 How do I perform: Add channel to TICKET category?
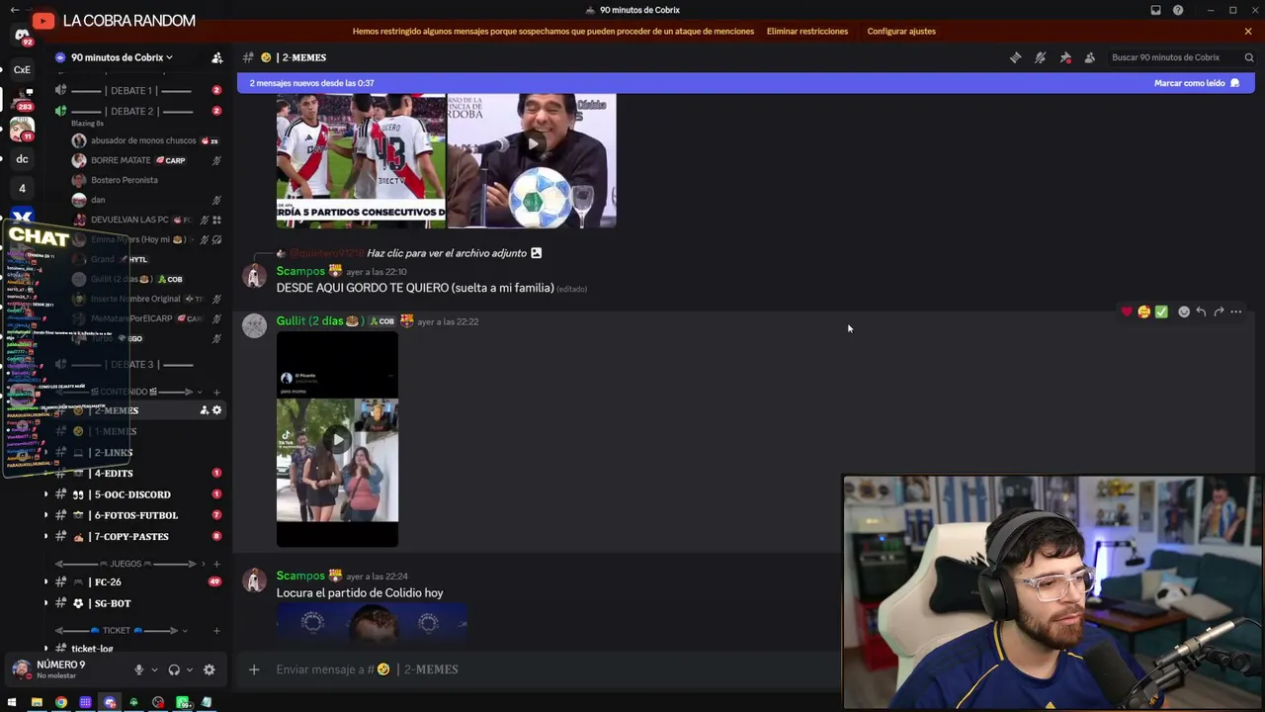point(217,630)
